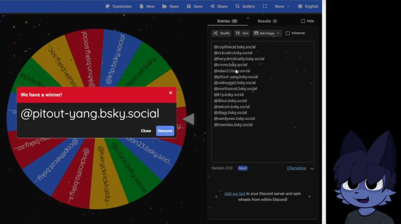Change language via English globe
The image size is (401, 224).
coord(308,6)
